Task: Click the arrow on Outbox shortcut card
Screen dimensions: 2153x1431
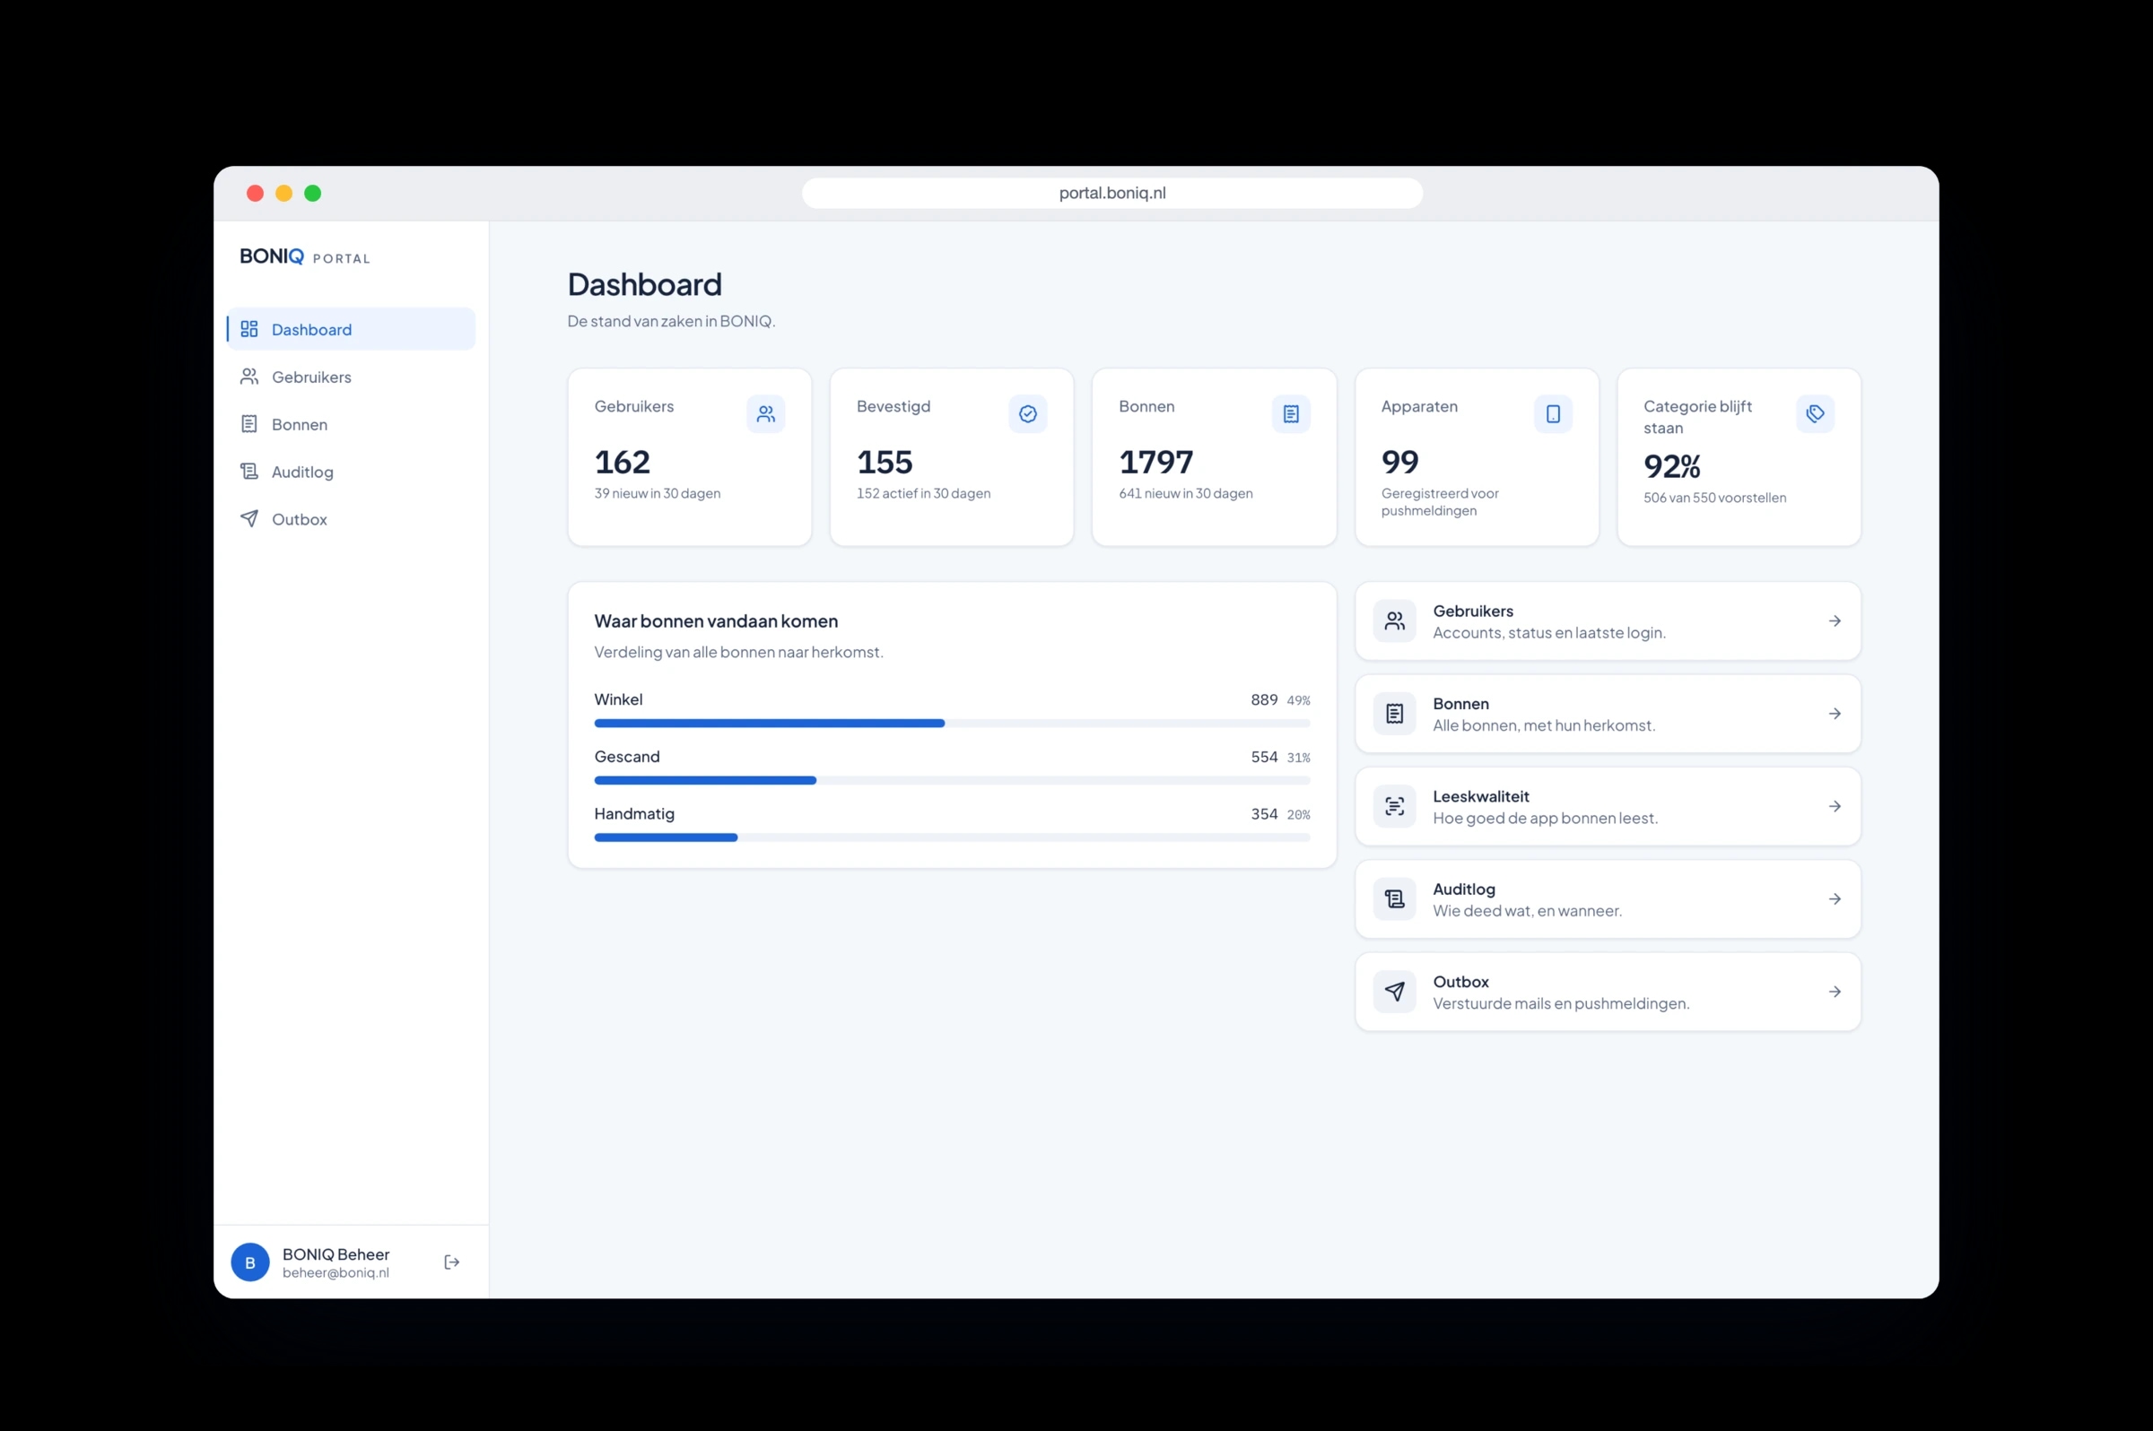Action: tap(1835, 991)
